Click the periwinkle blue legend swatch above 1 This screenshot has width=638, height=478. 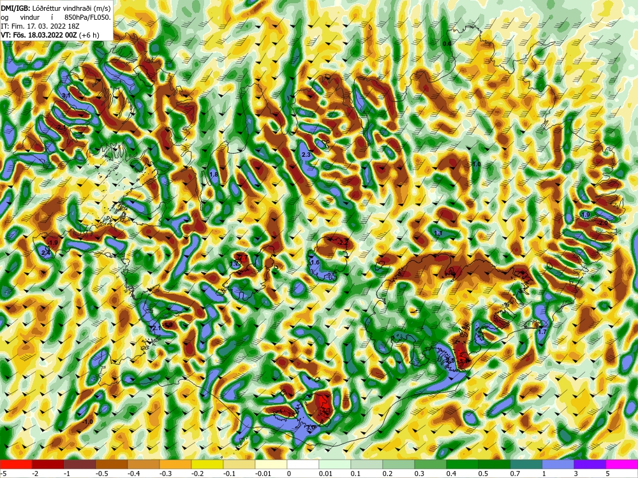point(558,464)
